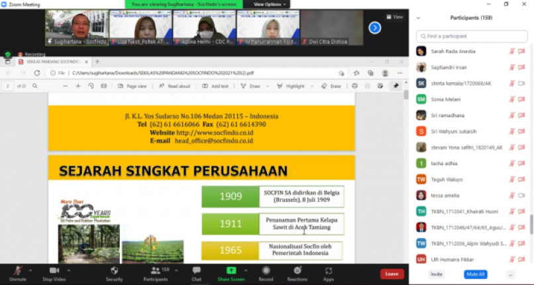This screenshot has width=534, height=285.
Task: Open the Apps icon
Action: [329, 270]
